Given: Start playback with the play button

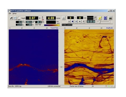Looking at the screenshot, I should coord(80,21).
